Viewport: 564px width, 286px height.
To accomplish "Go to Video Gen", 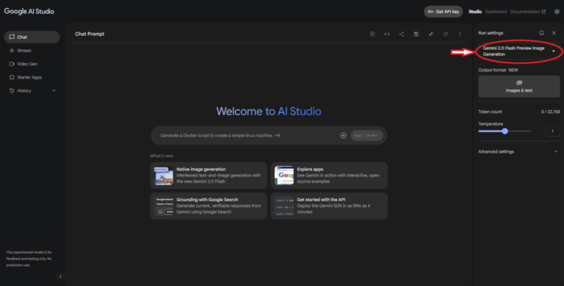I will pos(32,64).
